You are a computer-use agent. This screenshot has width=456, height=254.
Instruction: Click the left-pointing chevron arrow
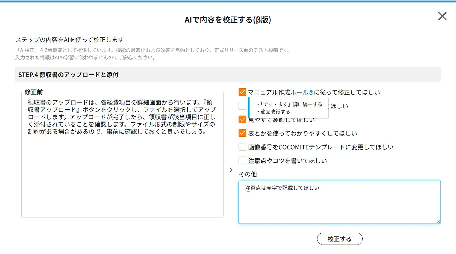[231, 170]
